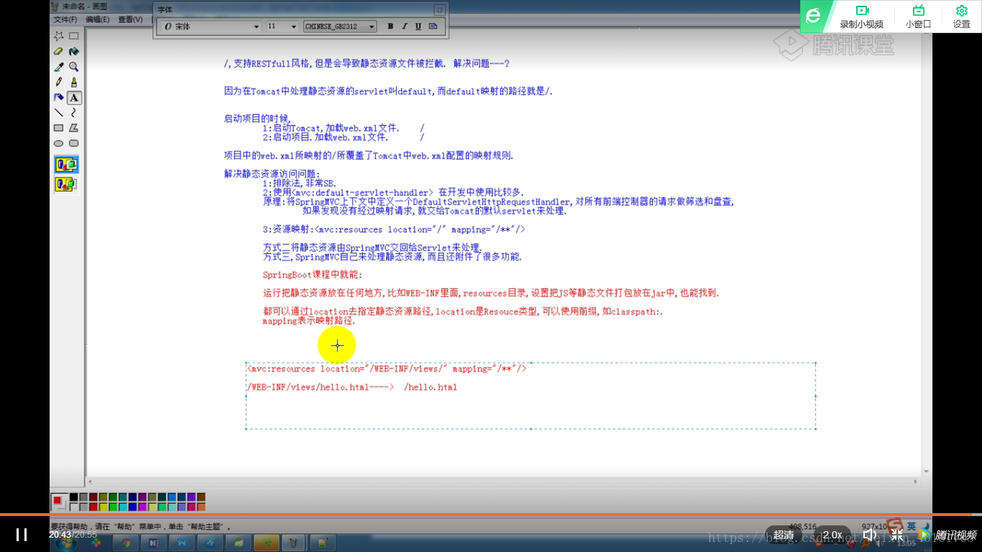Open the 编辑(E) menu
Image resolution: width=982 pixels, height=552 pixels.
click(x=98, y=19)
